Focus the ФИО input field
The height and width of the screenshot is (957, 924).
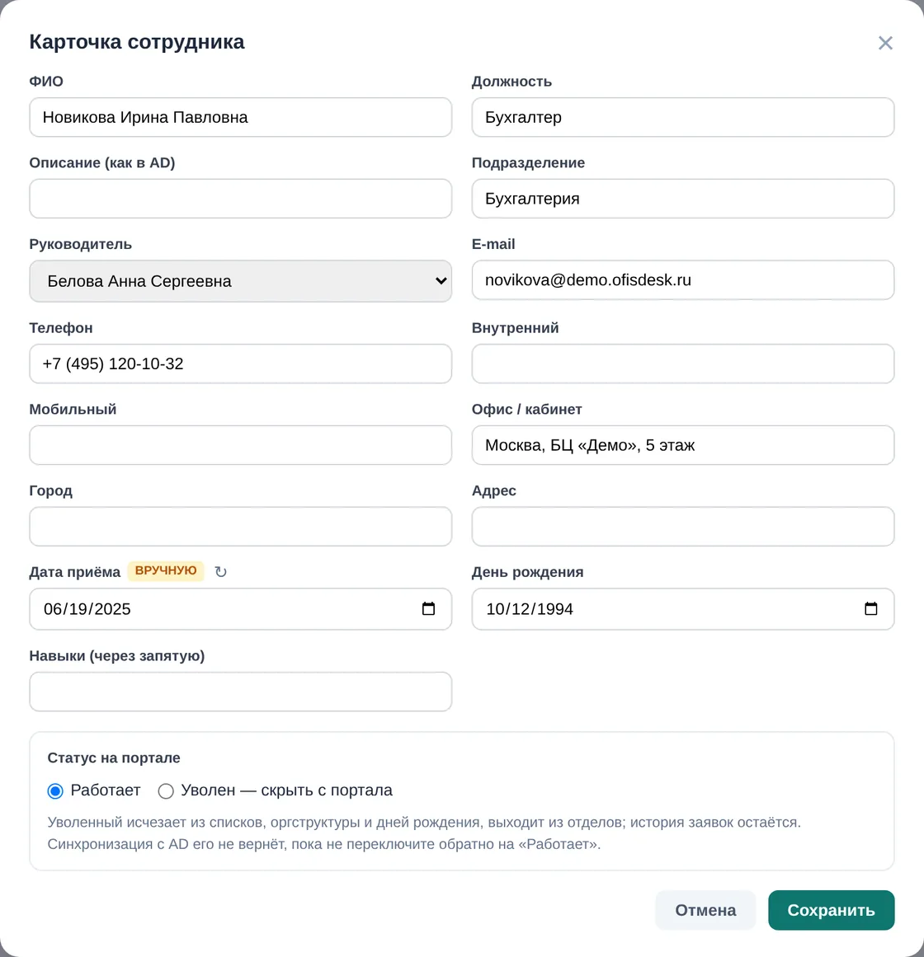241,117
